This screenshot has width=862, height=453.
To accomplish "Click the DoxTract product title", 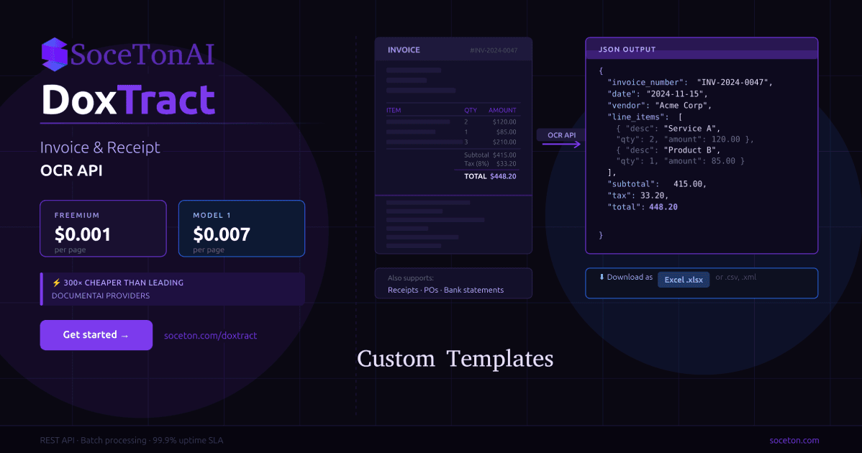I will (x=128, y=100).
